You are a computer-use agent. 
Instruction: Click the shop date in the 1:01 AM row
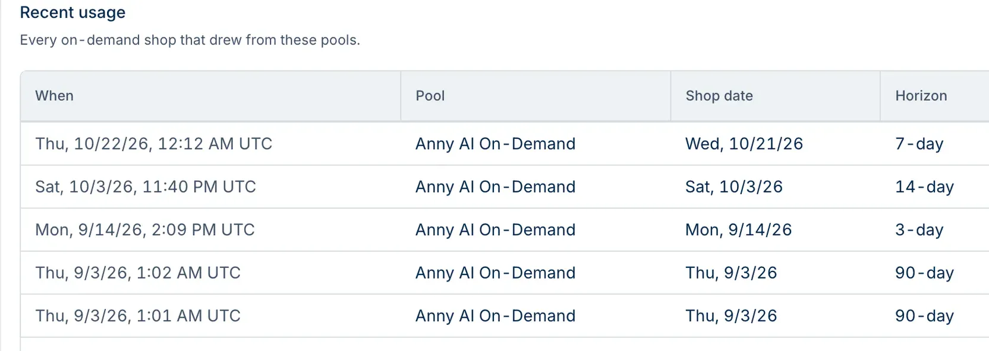pos(731,316)
